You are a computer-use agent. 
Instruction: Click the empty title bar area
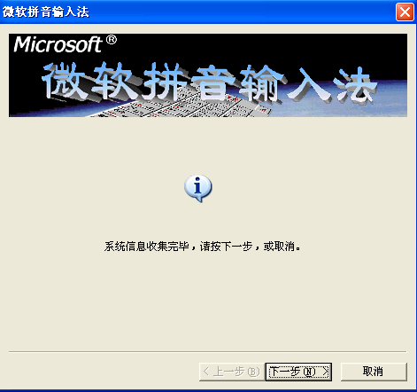coord(242,12)
